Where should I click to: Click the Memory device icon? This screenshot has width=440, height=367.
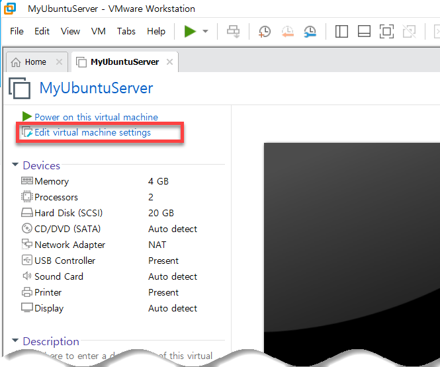[x=27, y=181]
